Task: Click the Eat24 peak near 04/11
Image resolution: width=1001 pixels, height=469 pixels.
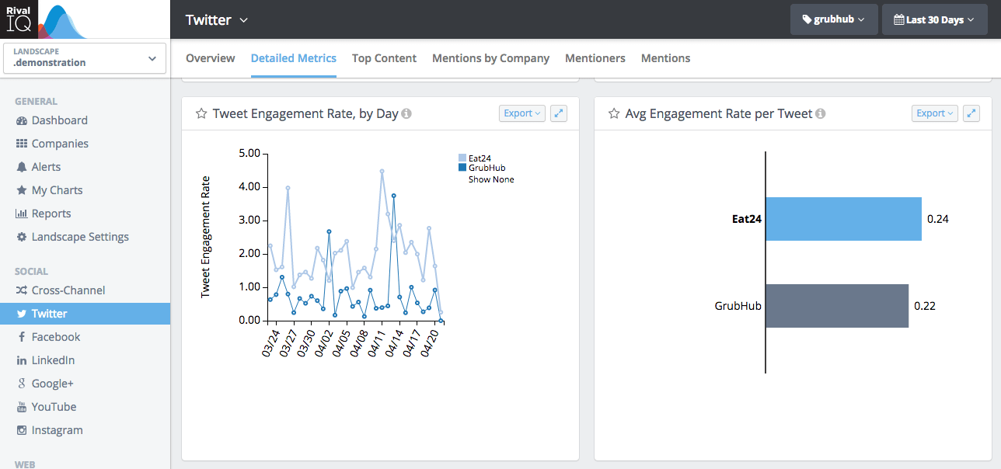Action: pos(382,171)
